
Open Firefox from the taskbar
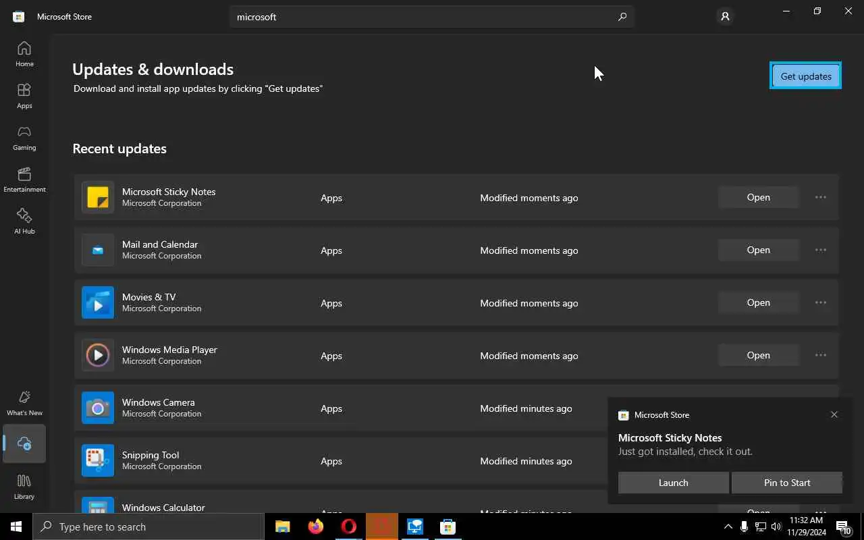click(x=315, y=526)
